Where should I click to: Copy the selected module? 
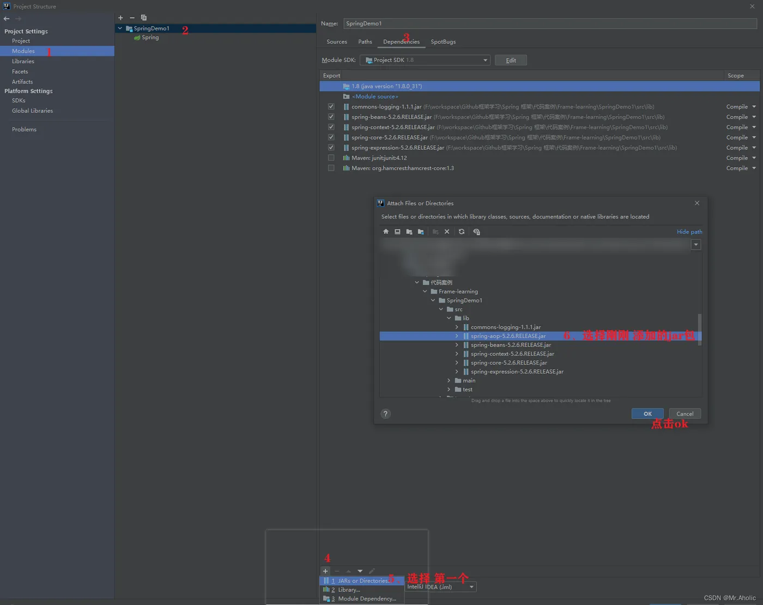(x=144, y=18)
